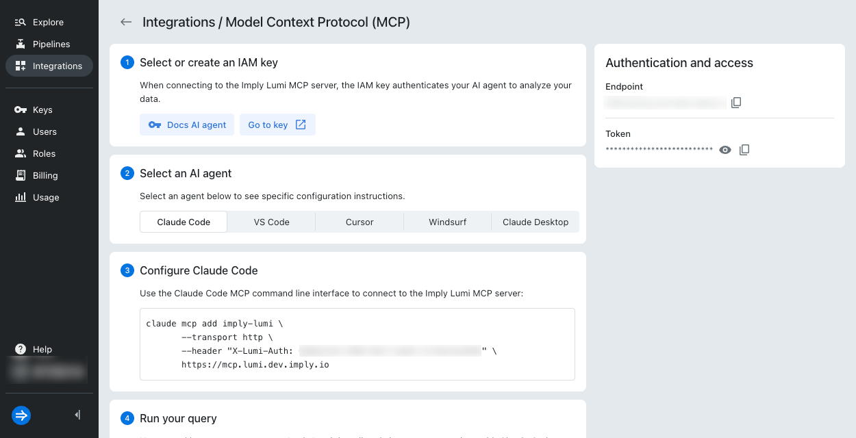This screenshot has height=438, width=856.
Task: Open the Help menu
Action: point(42,349)
